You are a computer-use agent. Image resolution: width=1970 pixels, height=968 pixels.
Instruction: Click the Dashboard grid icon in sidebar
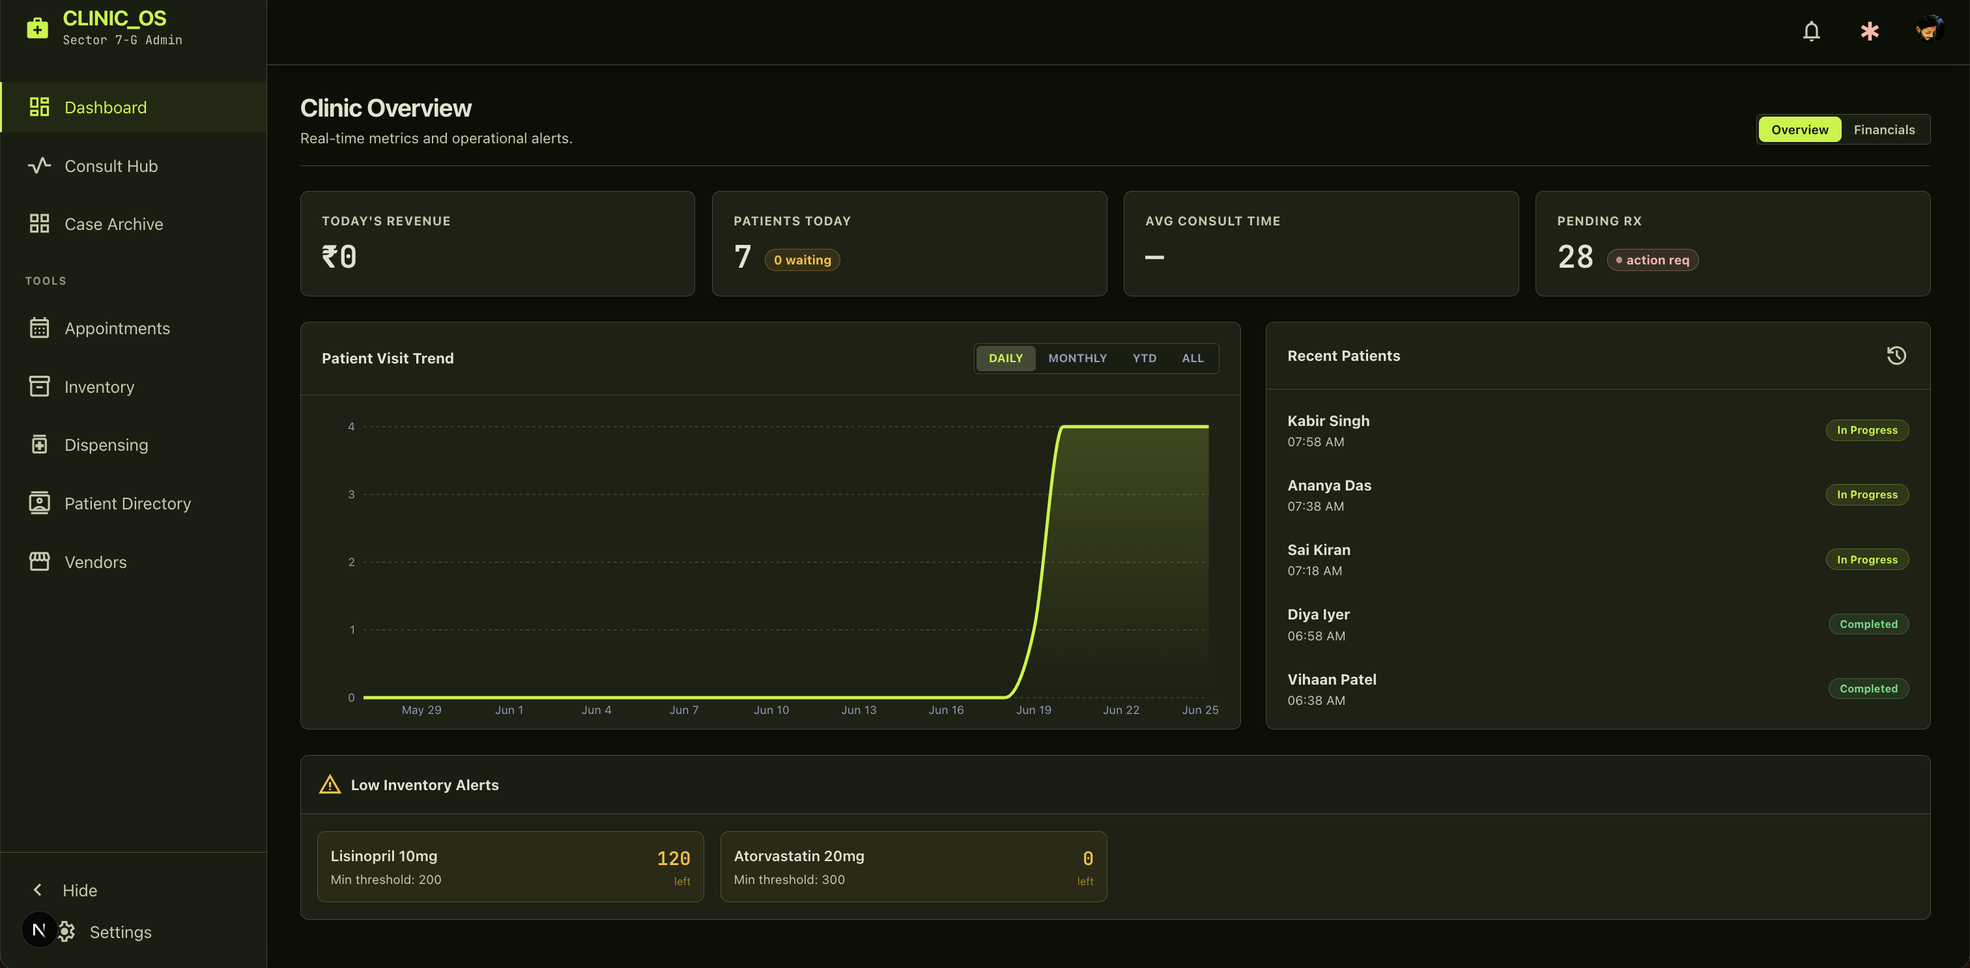point(39,107)
